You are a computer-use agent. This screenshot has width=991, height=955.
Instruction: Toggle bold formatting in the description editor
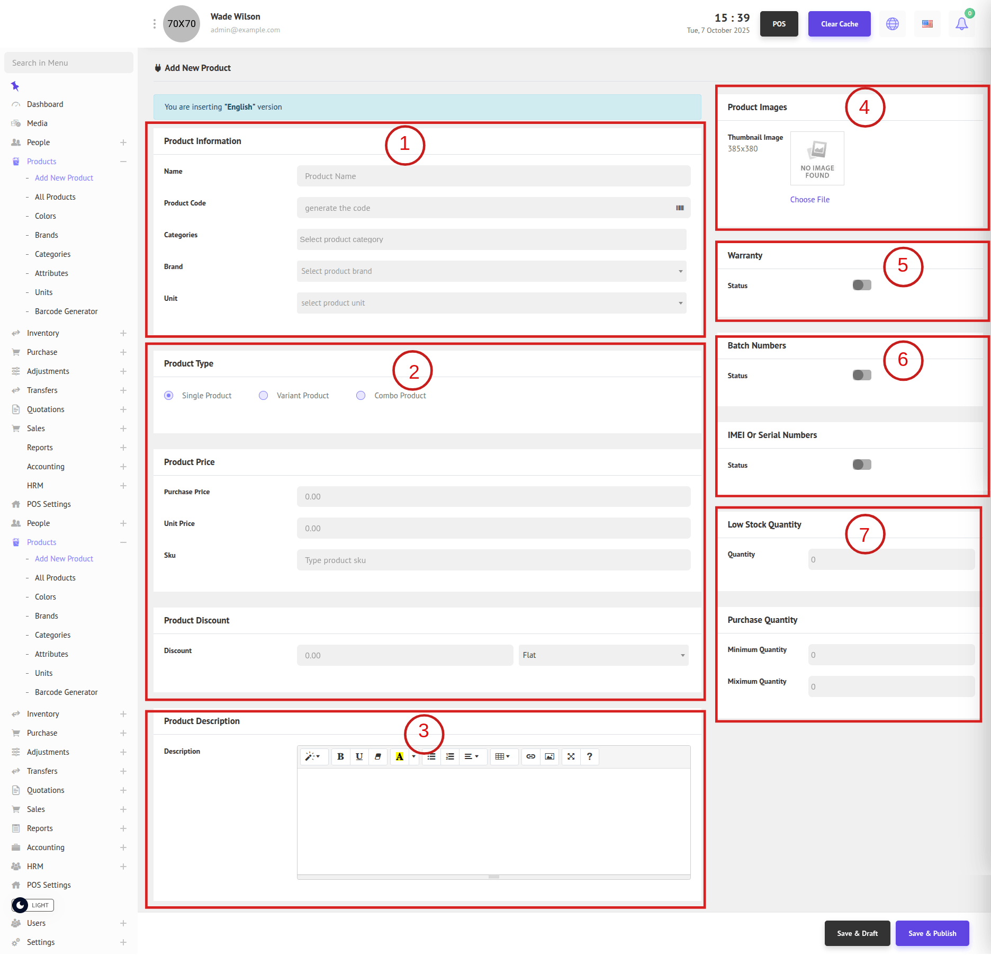340,756
